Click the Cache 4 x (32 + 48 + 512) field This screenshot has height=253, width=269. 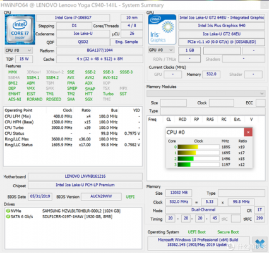click(100, 59)
